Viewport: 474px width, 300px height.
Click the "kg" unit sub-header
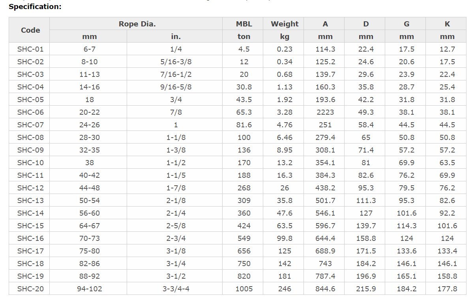point(285,36)
